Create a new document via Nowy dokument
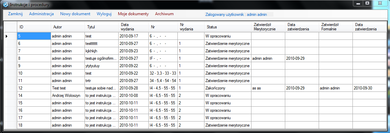 (x=75, y=14)
